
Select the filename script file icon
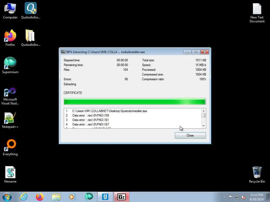click(10, 175)
